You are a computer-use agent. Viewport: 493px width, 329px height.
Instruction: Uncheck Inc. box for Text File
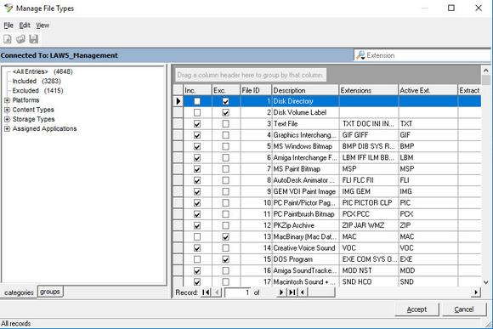tap(197, 124)
